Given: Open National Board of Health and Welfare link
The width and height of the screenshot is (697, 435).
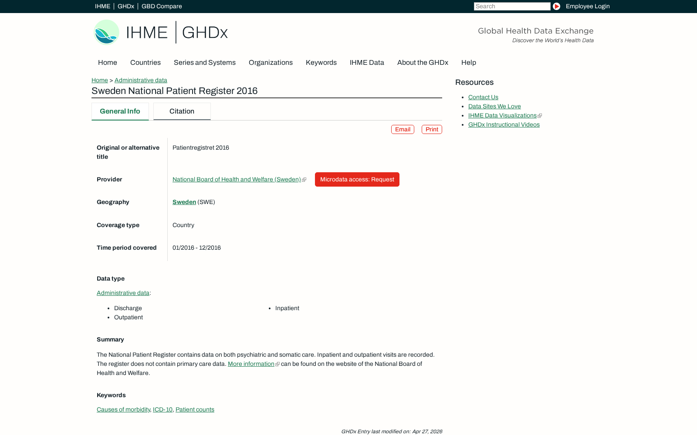Looking at the screenshot, I should pyautogui.click(x=237, y=179).
